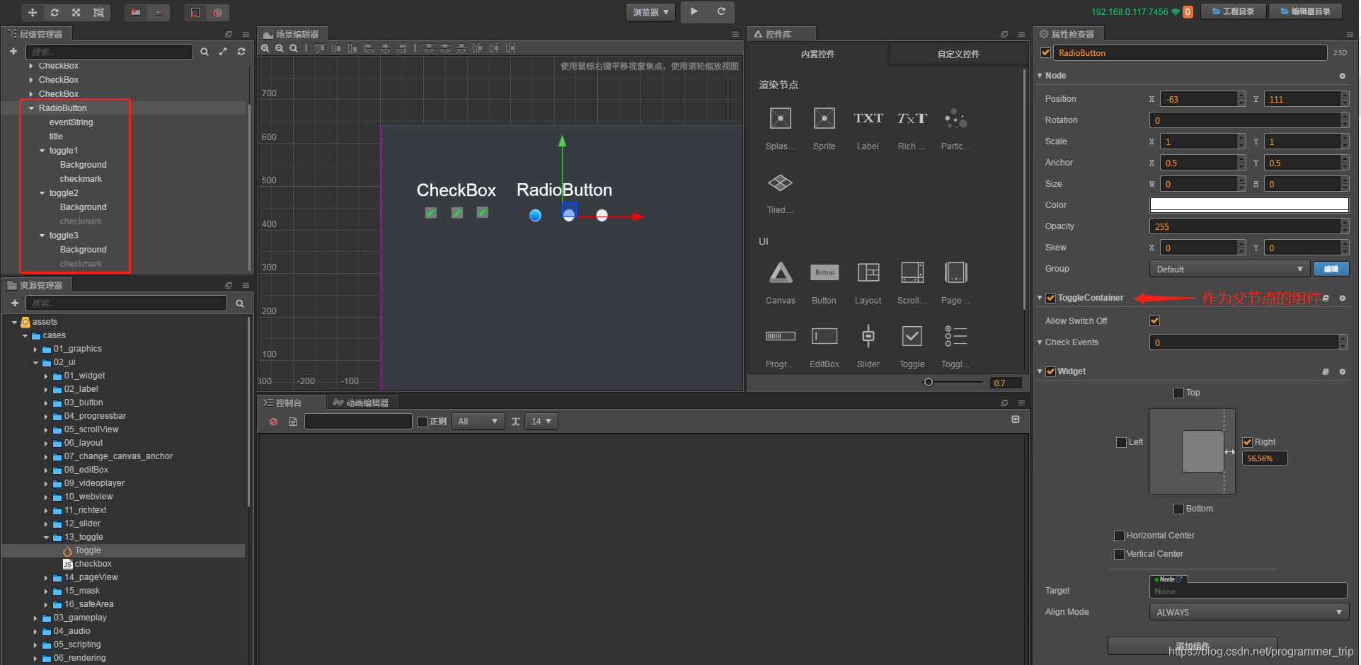This screenshot has height=665, width=1361.
Task: Open console log level All dropdown
Action: point(478,422)
